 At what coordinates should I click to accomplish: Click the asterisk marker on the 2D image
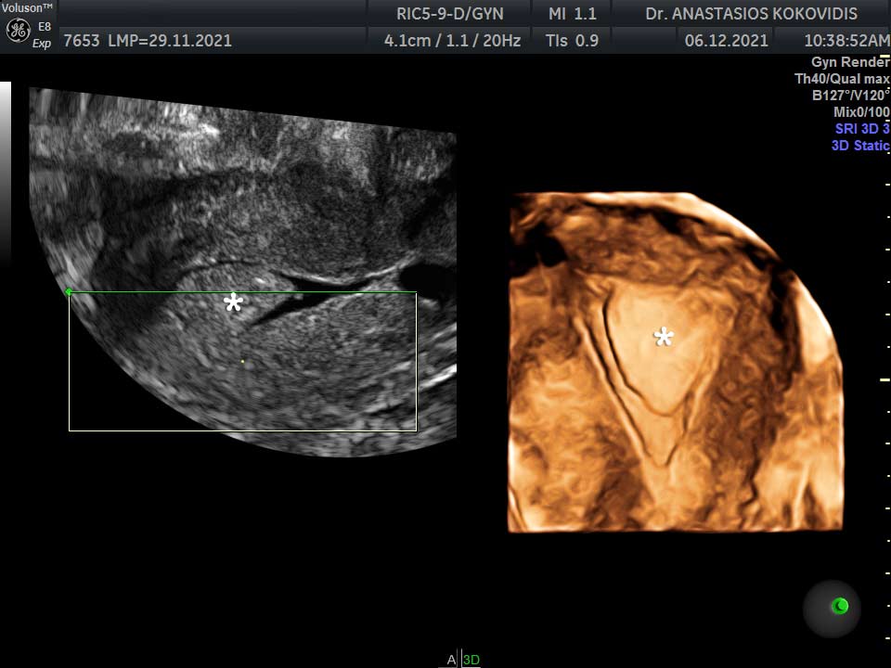(233, 302)
